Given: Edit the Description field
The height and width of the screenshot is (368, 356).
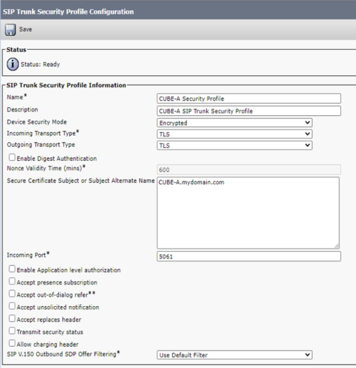Looking at the screenshot, I should pyautogui.click(x=249, y=111).
